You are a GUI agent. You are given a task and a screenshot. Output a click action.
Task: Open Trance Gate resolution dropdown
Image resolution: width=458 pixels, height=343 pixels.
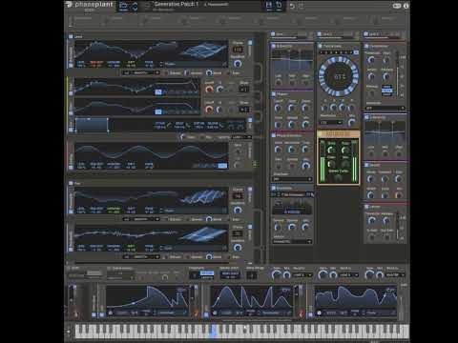pyautogui.click(x=331, y=122)
